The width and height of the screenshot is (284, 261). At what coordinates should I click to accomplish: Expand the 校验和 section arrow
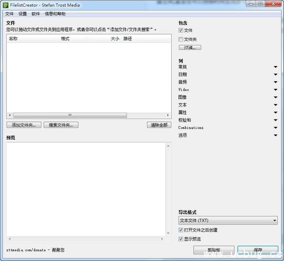pos(275,120)
